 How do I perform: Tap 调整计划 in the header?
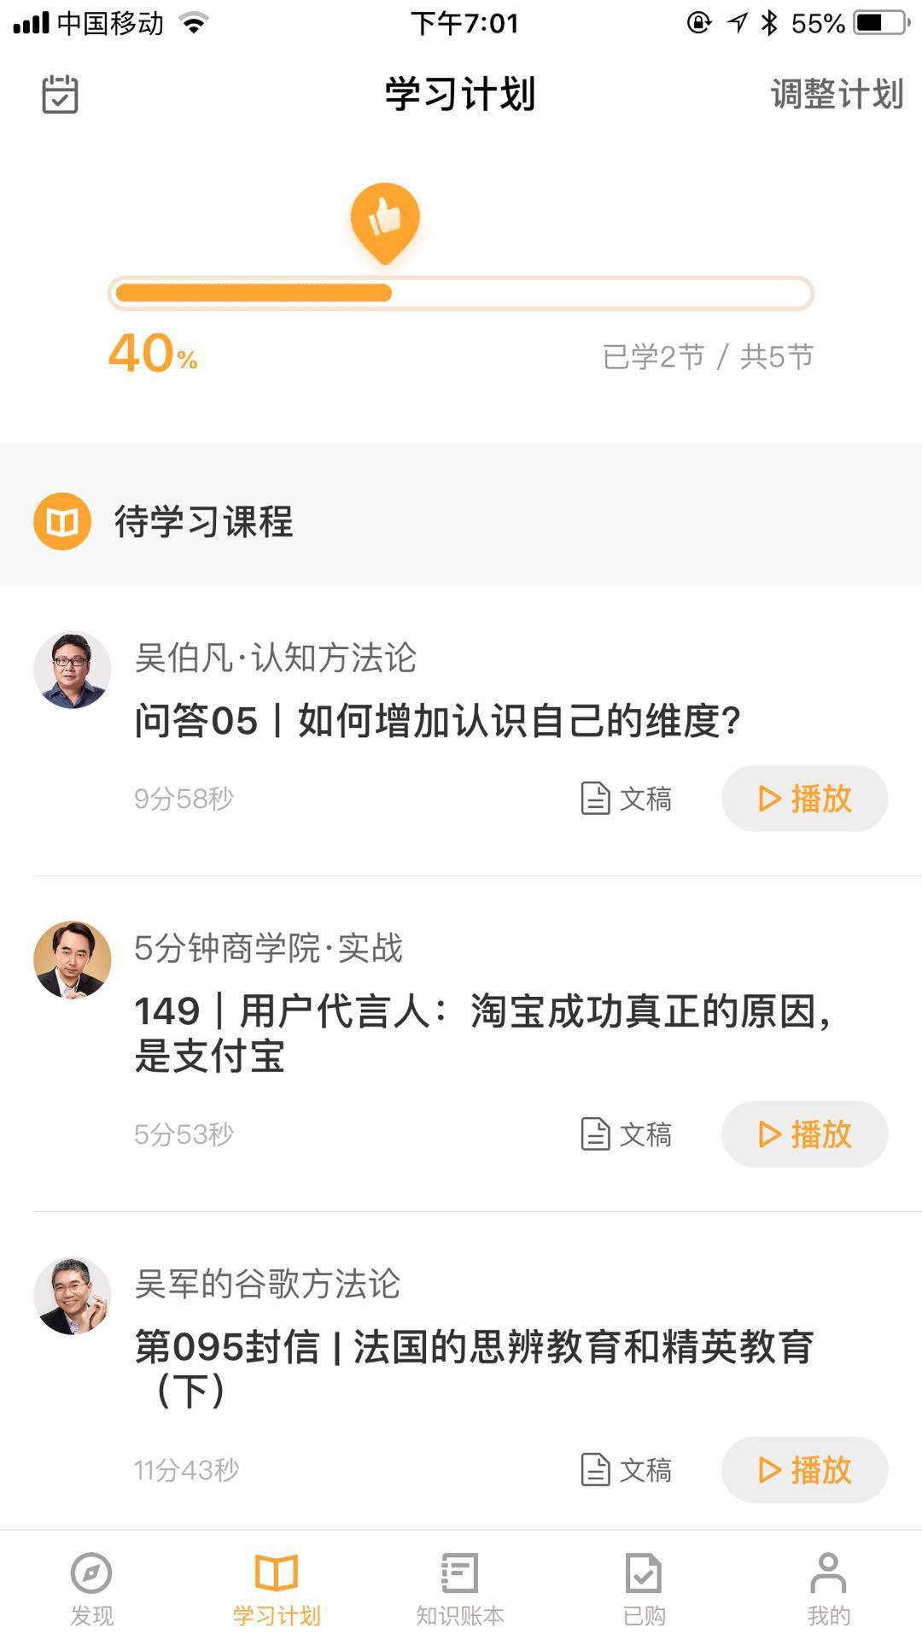click(836, 94)
